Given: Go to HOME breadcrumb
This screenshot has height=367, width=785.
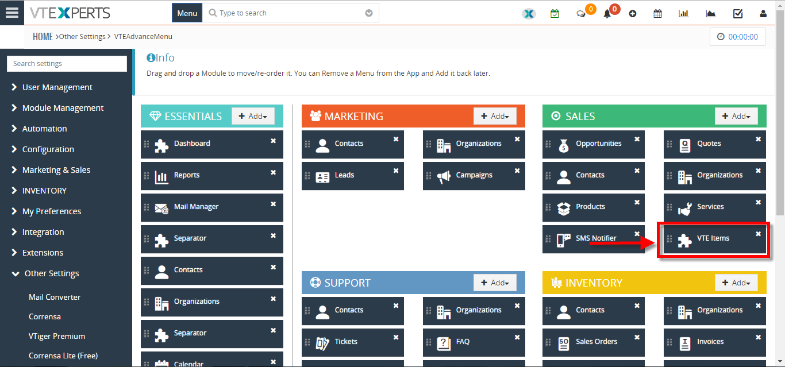Looking at the screenshot, I should coord(43,36).
